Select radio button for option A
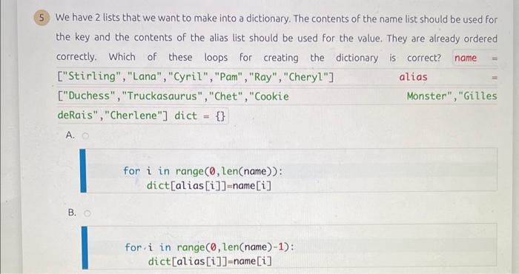Image resolution: width=519 pixels, height=274 pixels. click(x=86, y=136)
